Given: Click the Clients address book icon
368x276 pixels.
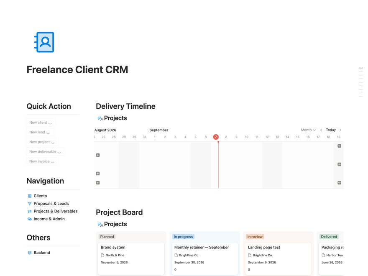Looking at the screenshot, I should [30, 196].
